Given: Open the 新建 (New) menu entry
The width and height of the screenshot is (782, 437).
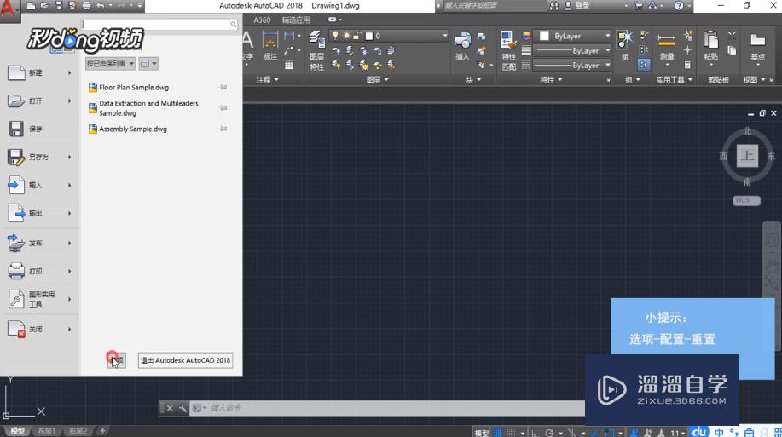Looking at the screenshot, I should coord(38,72).
